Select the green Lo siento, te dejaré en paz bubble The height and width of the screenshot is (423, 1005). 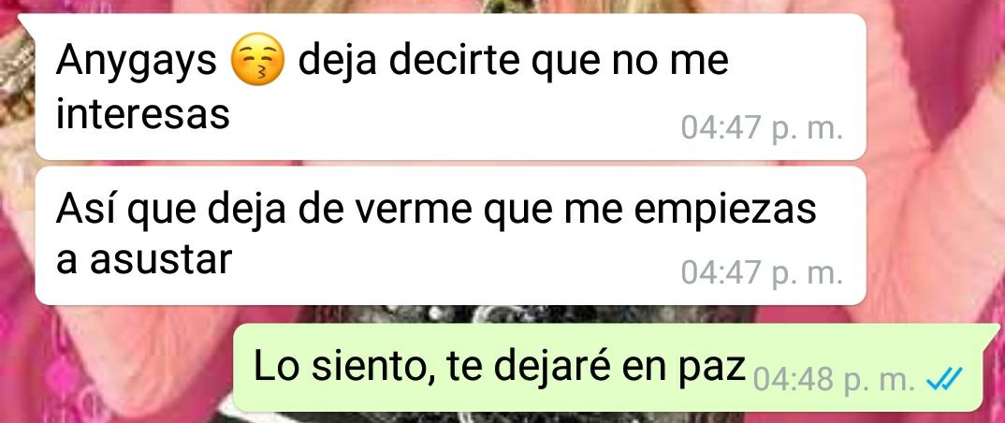click(x=607, y=368)
